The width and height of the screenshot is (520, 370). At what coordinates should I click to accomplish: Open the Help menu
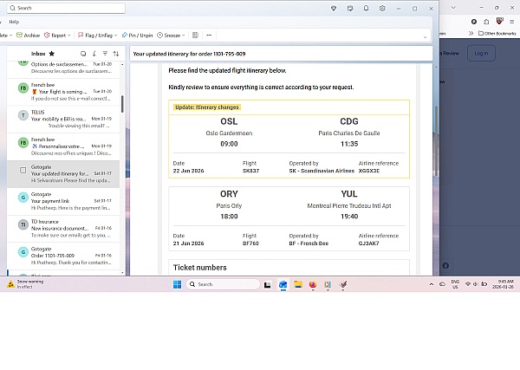point(14,22)
